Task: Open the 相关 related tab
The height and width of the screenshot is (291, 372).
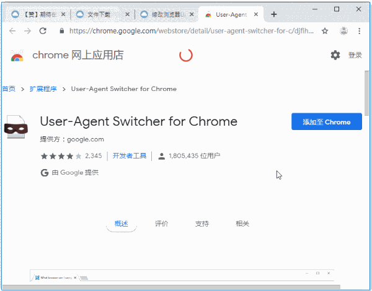Action: pos(242,224)
